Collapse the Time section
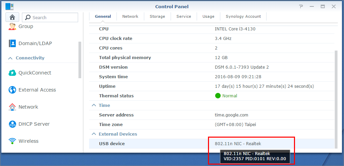Screen dimensions: 344x166 (x=94, y=105)
